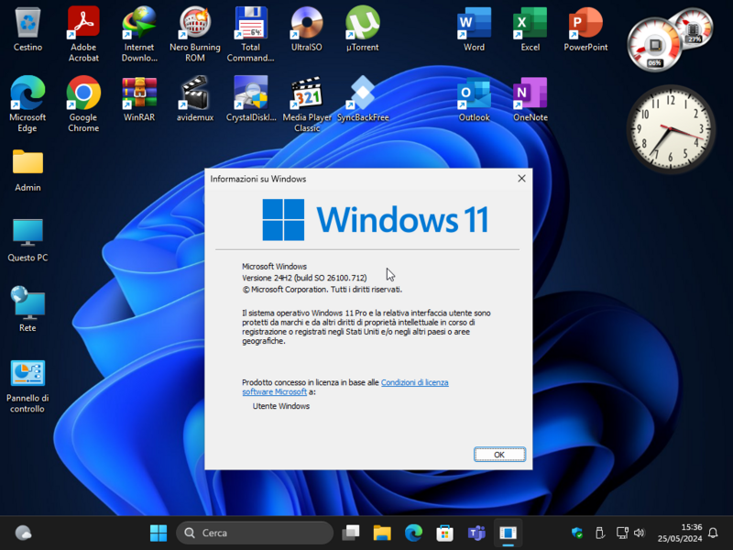Open the weather widget on taskbar

point(23,533)
